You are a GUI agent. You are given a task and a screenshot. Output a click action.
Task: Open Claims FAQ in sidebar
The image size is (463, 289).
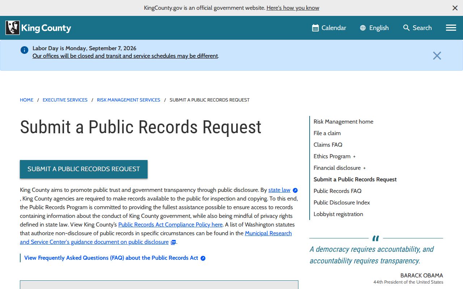tap(328, 145)
